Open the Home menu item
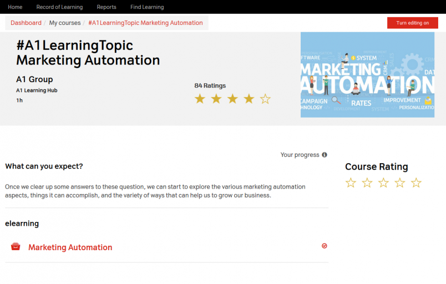The width and height of the screenshot is (446, 284). 15,7
